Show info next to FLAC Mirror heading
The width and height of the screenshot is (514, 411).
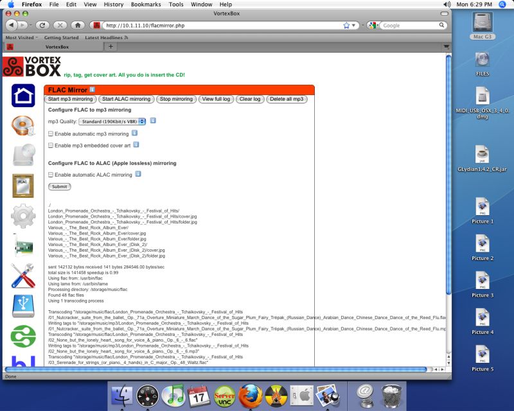coord(92,89)
